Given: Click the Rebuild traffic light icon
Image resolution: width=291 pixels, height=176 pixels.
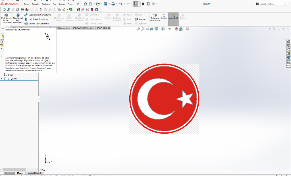Looking at the screenshot, I should pyautogui.click(x=143, y=4).
